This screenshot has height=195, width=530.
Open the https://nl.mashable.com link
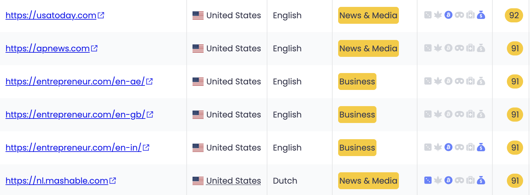57,181
